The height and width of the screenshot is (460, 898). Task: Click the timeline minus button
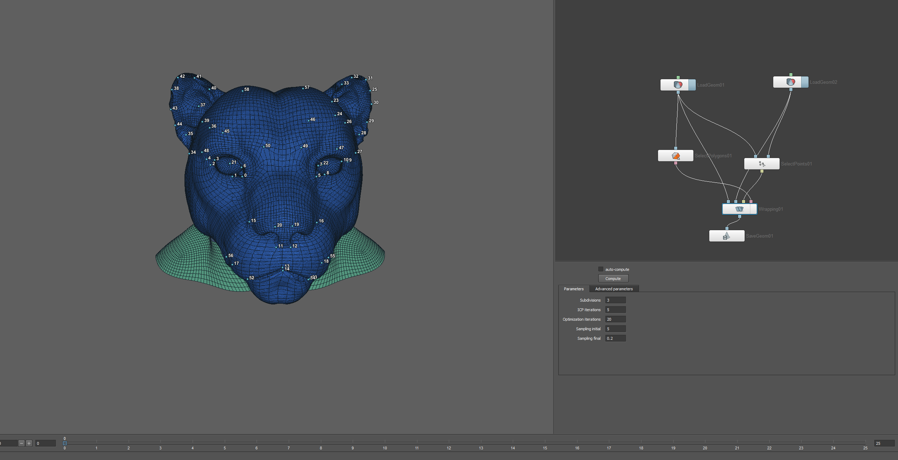pyautogui.click(x=22, y=443)
